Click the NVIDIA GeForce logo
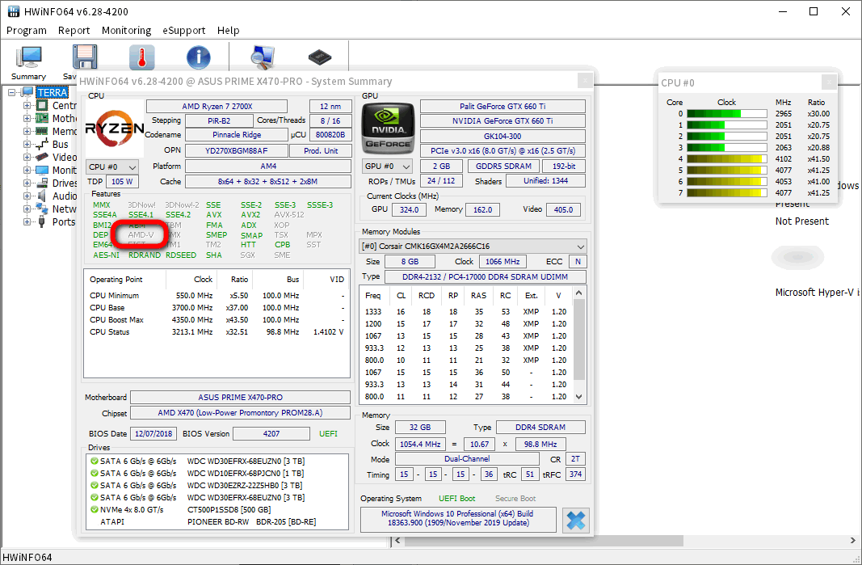862x565 pixels. (x=388, y=129)
